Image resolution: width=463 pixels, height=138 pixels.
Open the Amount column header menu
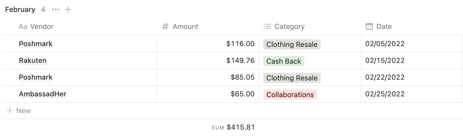tap(185, 27)
